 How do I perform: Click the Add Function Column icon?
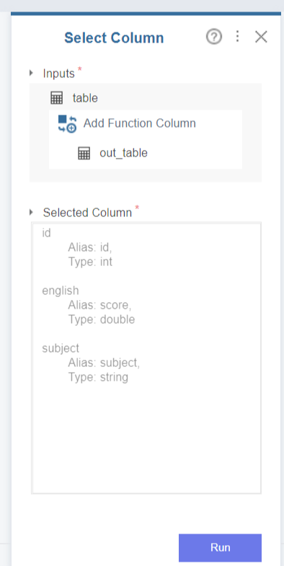[67, 124]
